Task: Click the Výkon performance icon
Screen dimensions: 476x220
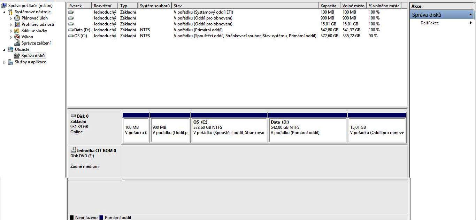Action: (x=17, y=37)
